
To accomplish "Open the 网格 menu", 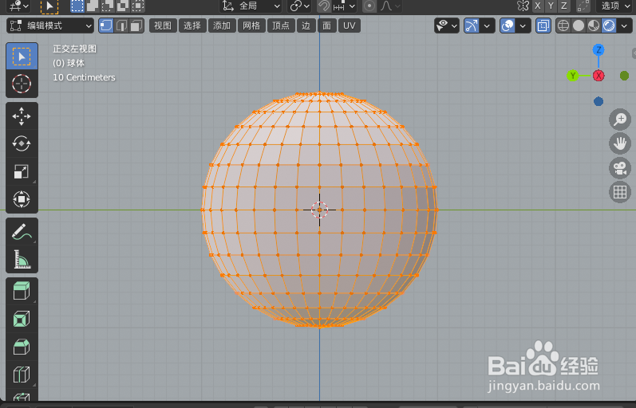I will click(x=251, y=26).
